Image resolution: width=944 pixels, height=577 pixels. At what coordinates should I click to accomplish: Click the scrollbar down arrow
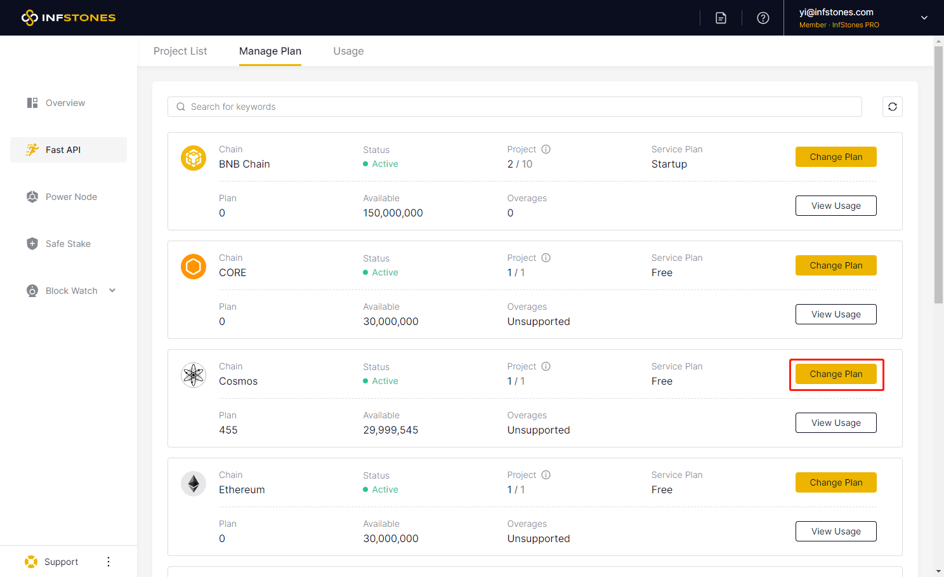[939, 571]
